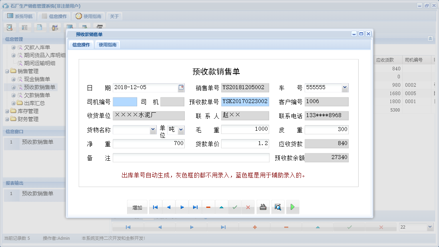Switch to 使用指南 tab in dialog
Image resolution: width=439 pixels, height=247 pixels.
(x=108, y=45)
